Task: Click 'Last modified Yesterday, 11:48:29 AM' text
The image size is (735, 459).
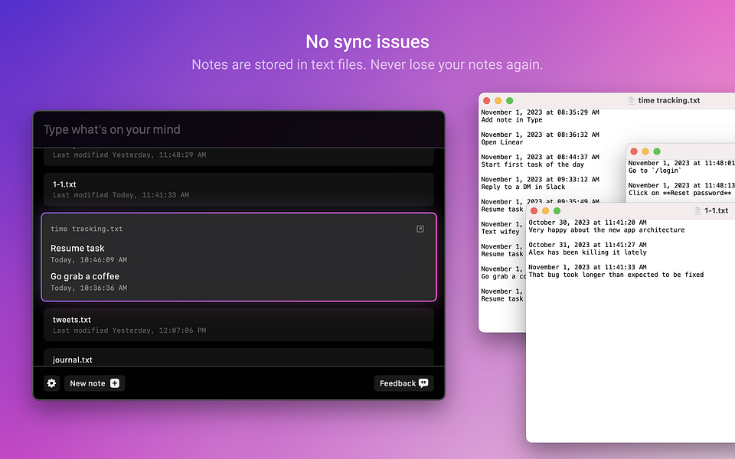Action: pyautogui.click(x=129, y=155)
